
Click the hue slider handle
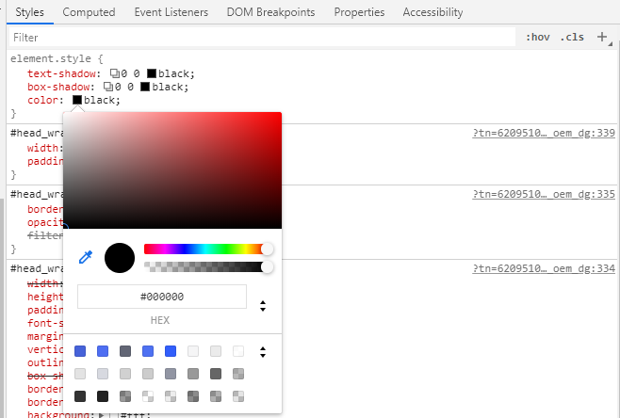coord(268,249)
